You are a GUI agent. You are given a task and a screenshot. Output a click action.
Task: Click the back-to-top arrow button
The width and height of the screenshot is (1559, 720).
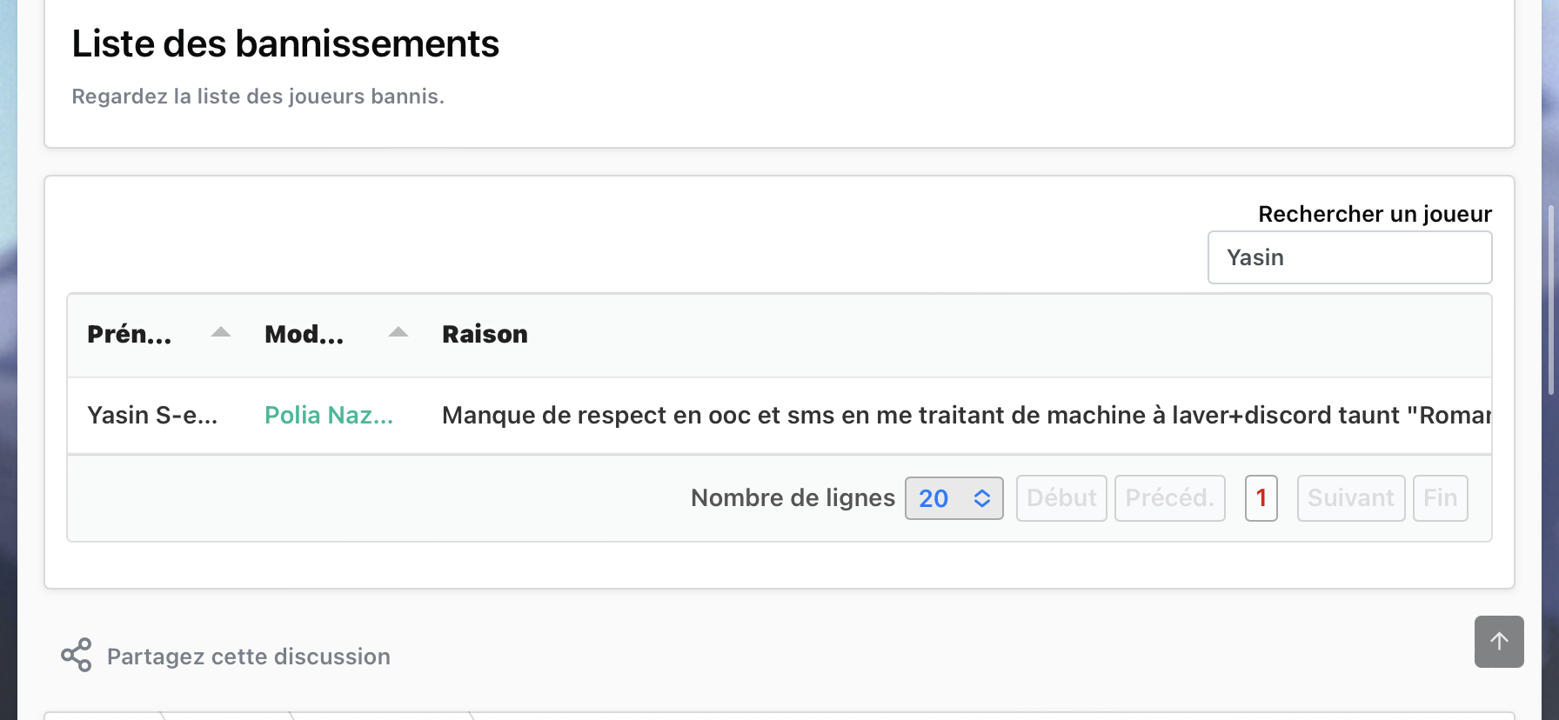tap(1499, 642)
